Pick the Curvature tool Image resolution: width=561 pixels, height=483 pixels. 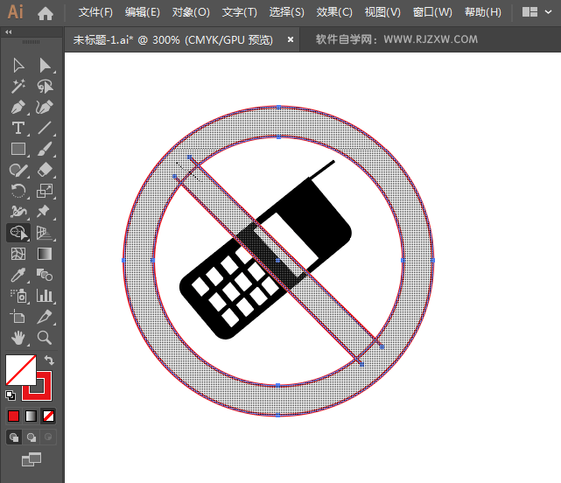click(x=45, y=107)
